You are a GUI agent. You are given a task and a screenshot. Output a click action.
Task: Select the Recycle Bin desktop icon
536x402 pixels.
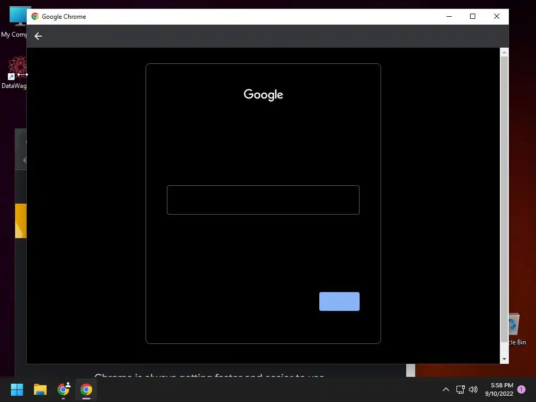tap(517, 329)
